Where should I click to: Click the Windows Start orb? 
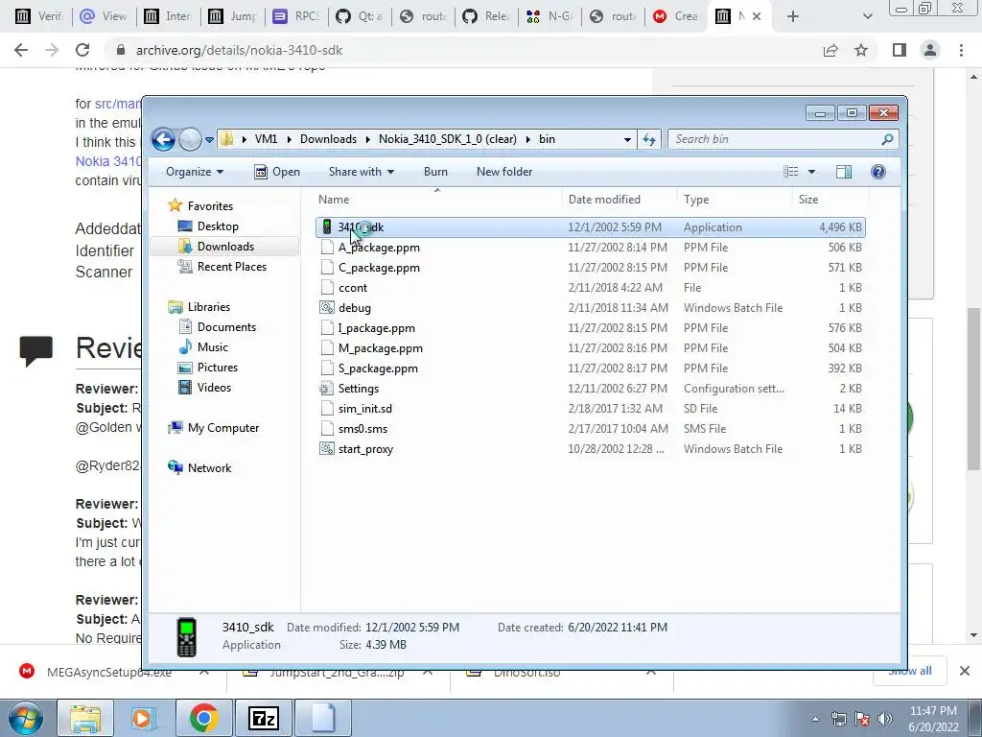26,718
